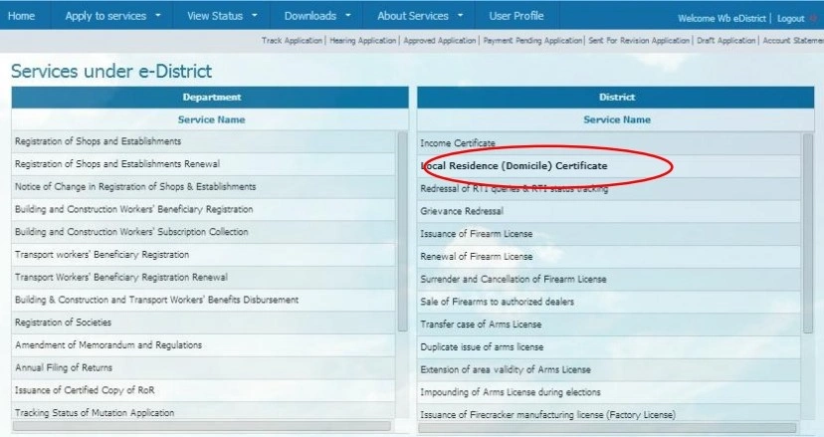Expand the View Status menu
The height and width of the screenshot is (437, 824).
coord(221,16)
